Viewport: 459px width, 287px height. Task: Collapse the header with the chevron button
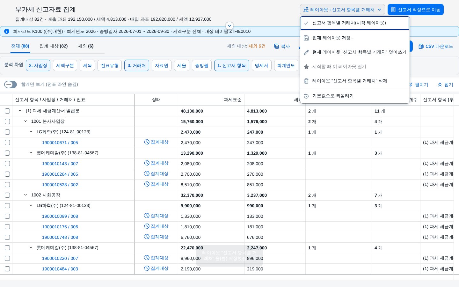[x=229, y=26]
